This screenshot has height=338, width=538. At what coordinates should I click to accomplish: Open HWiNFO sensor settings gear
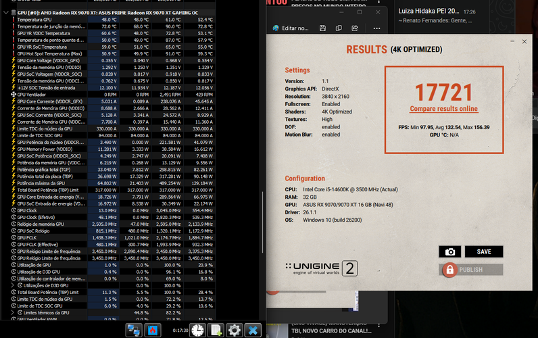click(x=235, y=331)
